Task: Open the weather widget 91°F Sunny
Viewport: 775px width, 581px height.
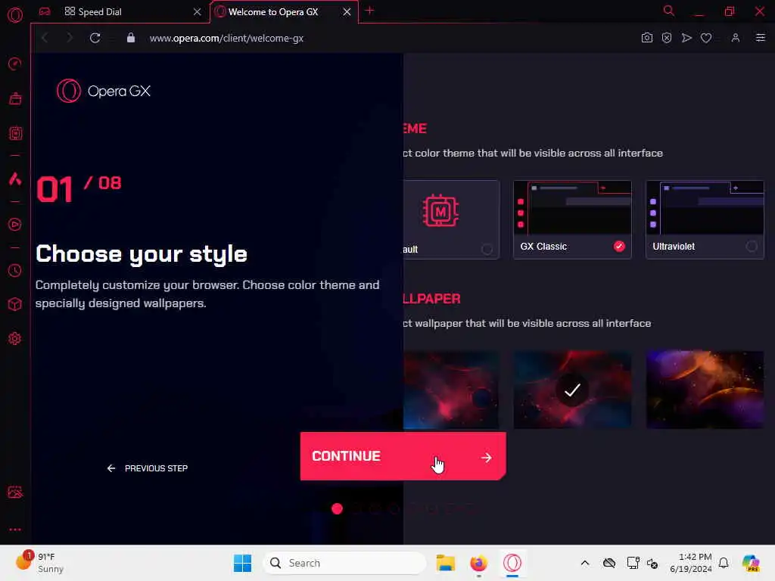Action: click(39, 563)
